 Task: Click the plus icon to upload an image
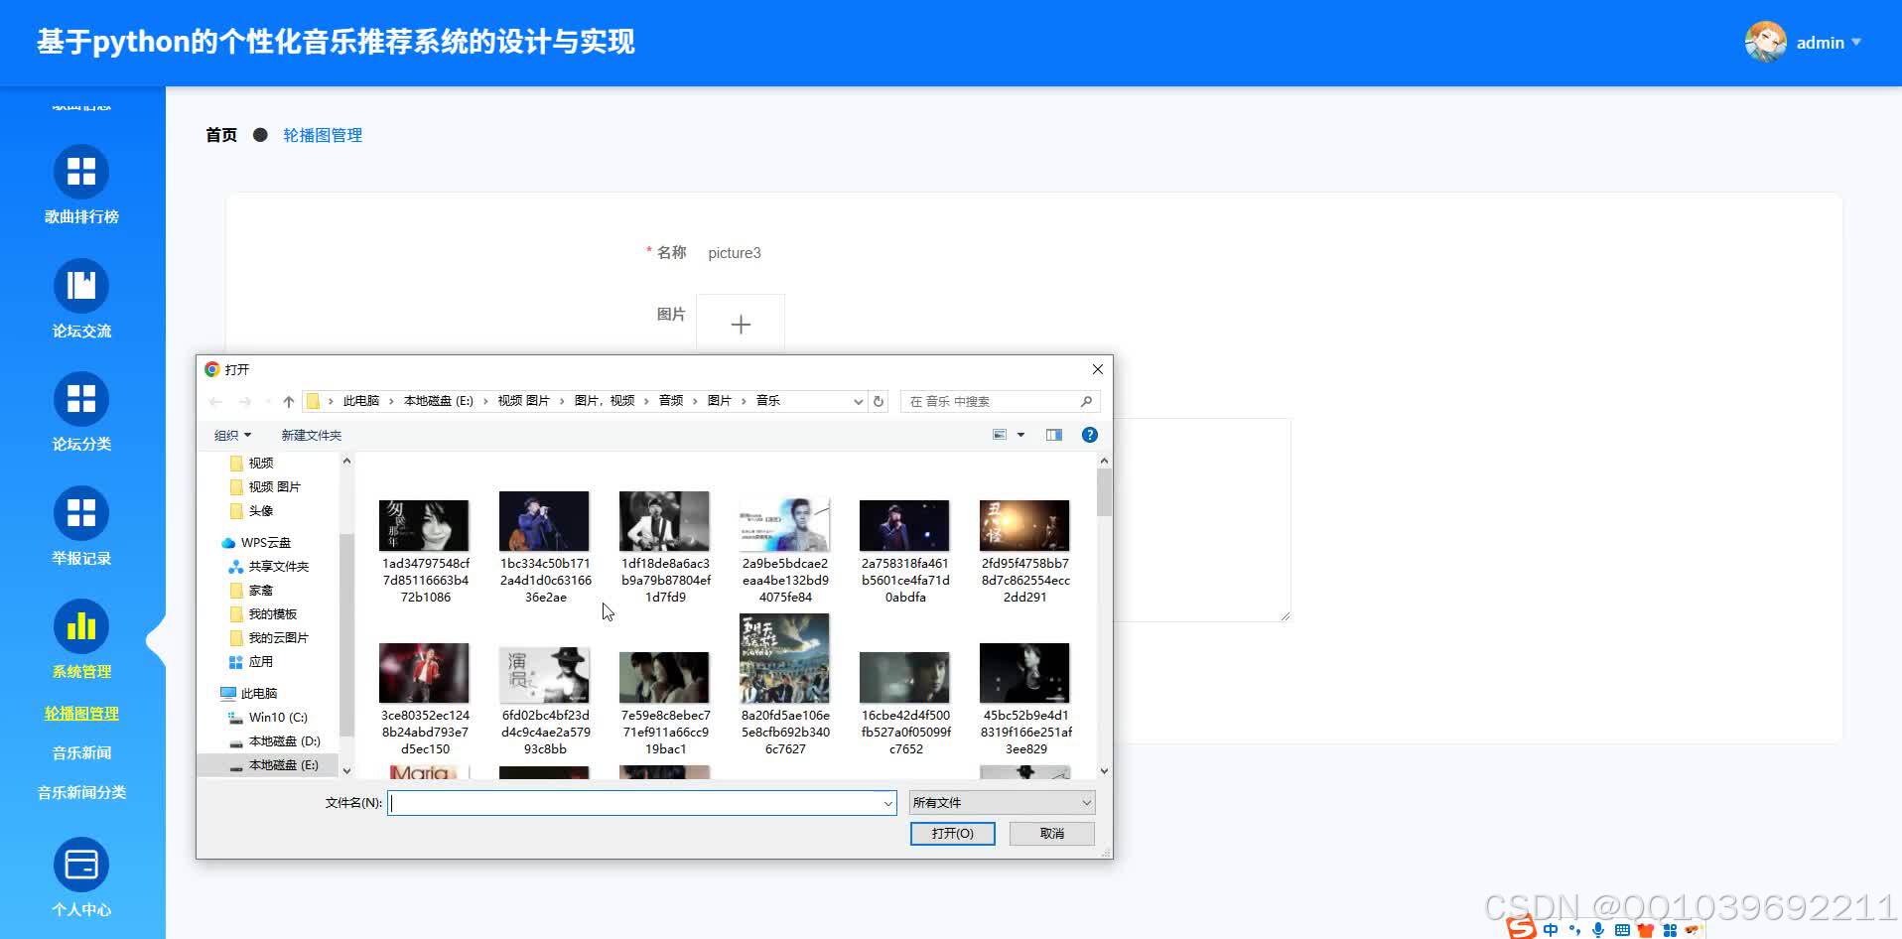click(741, 324)
